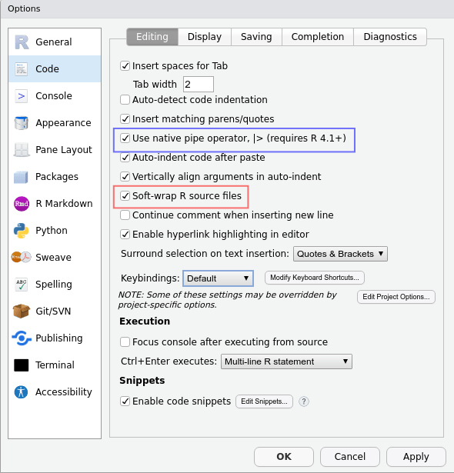The height and width of the screenshot is (473, 454).
Task: Click the Packages box icon
Action: click(x=21, y=177)
